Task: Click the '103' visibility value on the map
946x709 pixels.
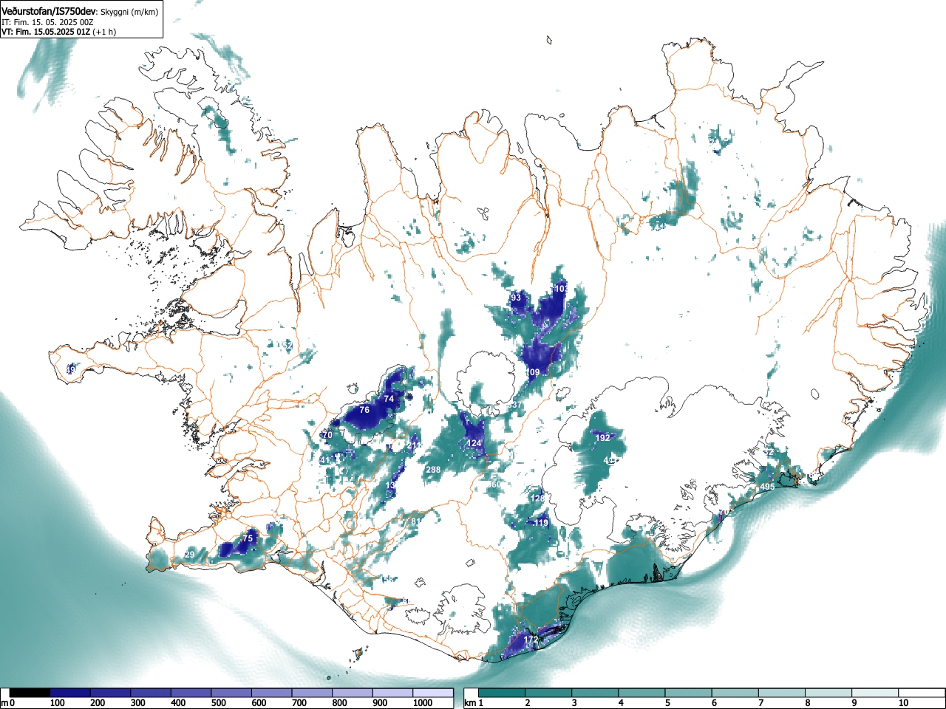Action: coord(561,289)
